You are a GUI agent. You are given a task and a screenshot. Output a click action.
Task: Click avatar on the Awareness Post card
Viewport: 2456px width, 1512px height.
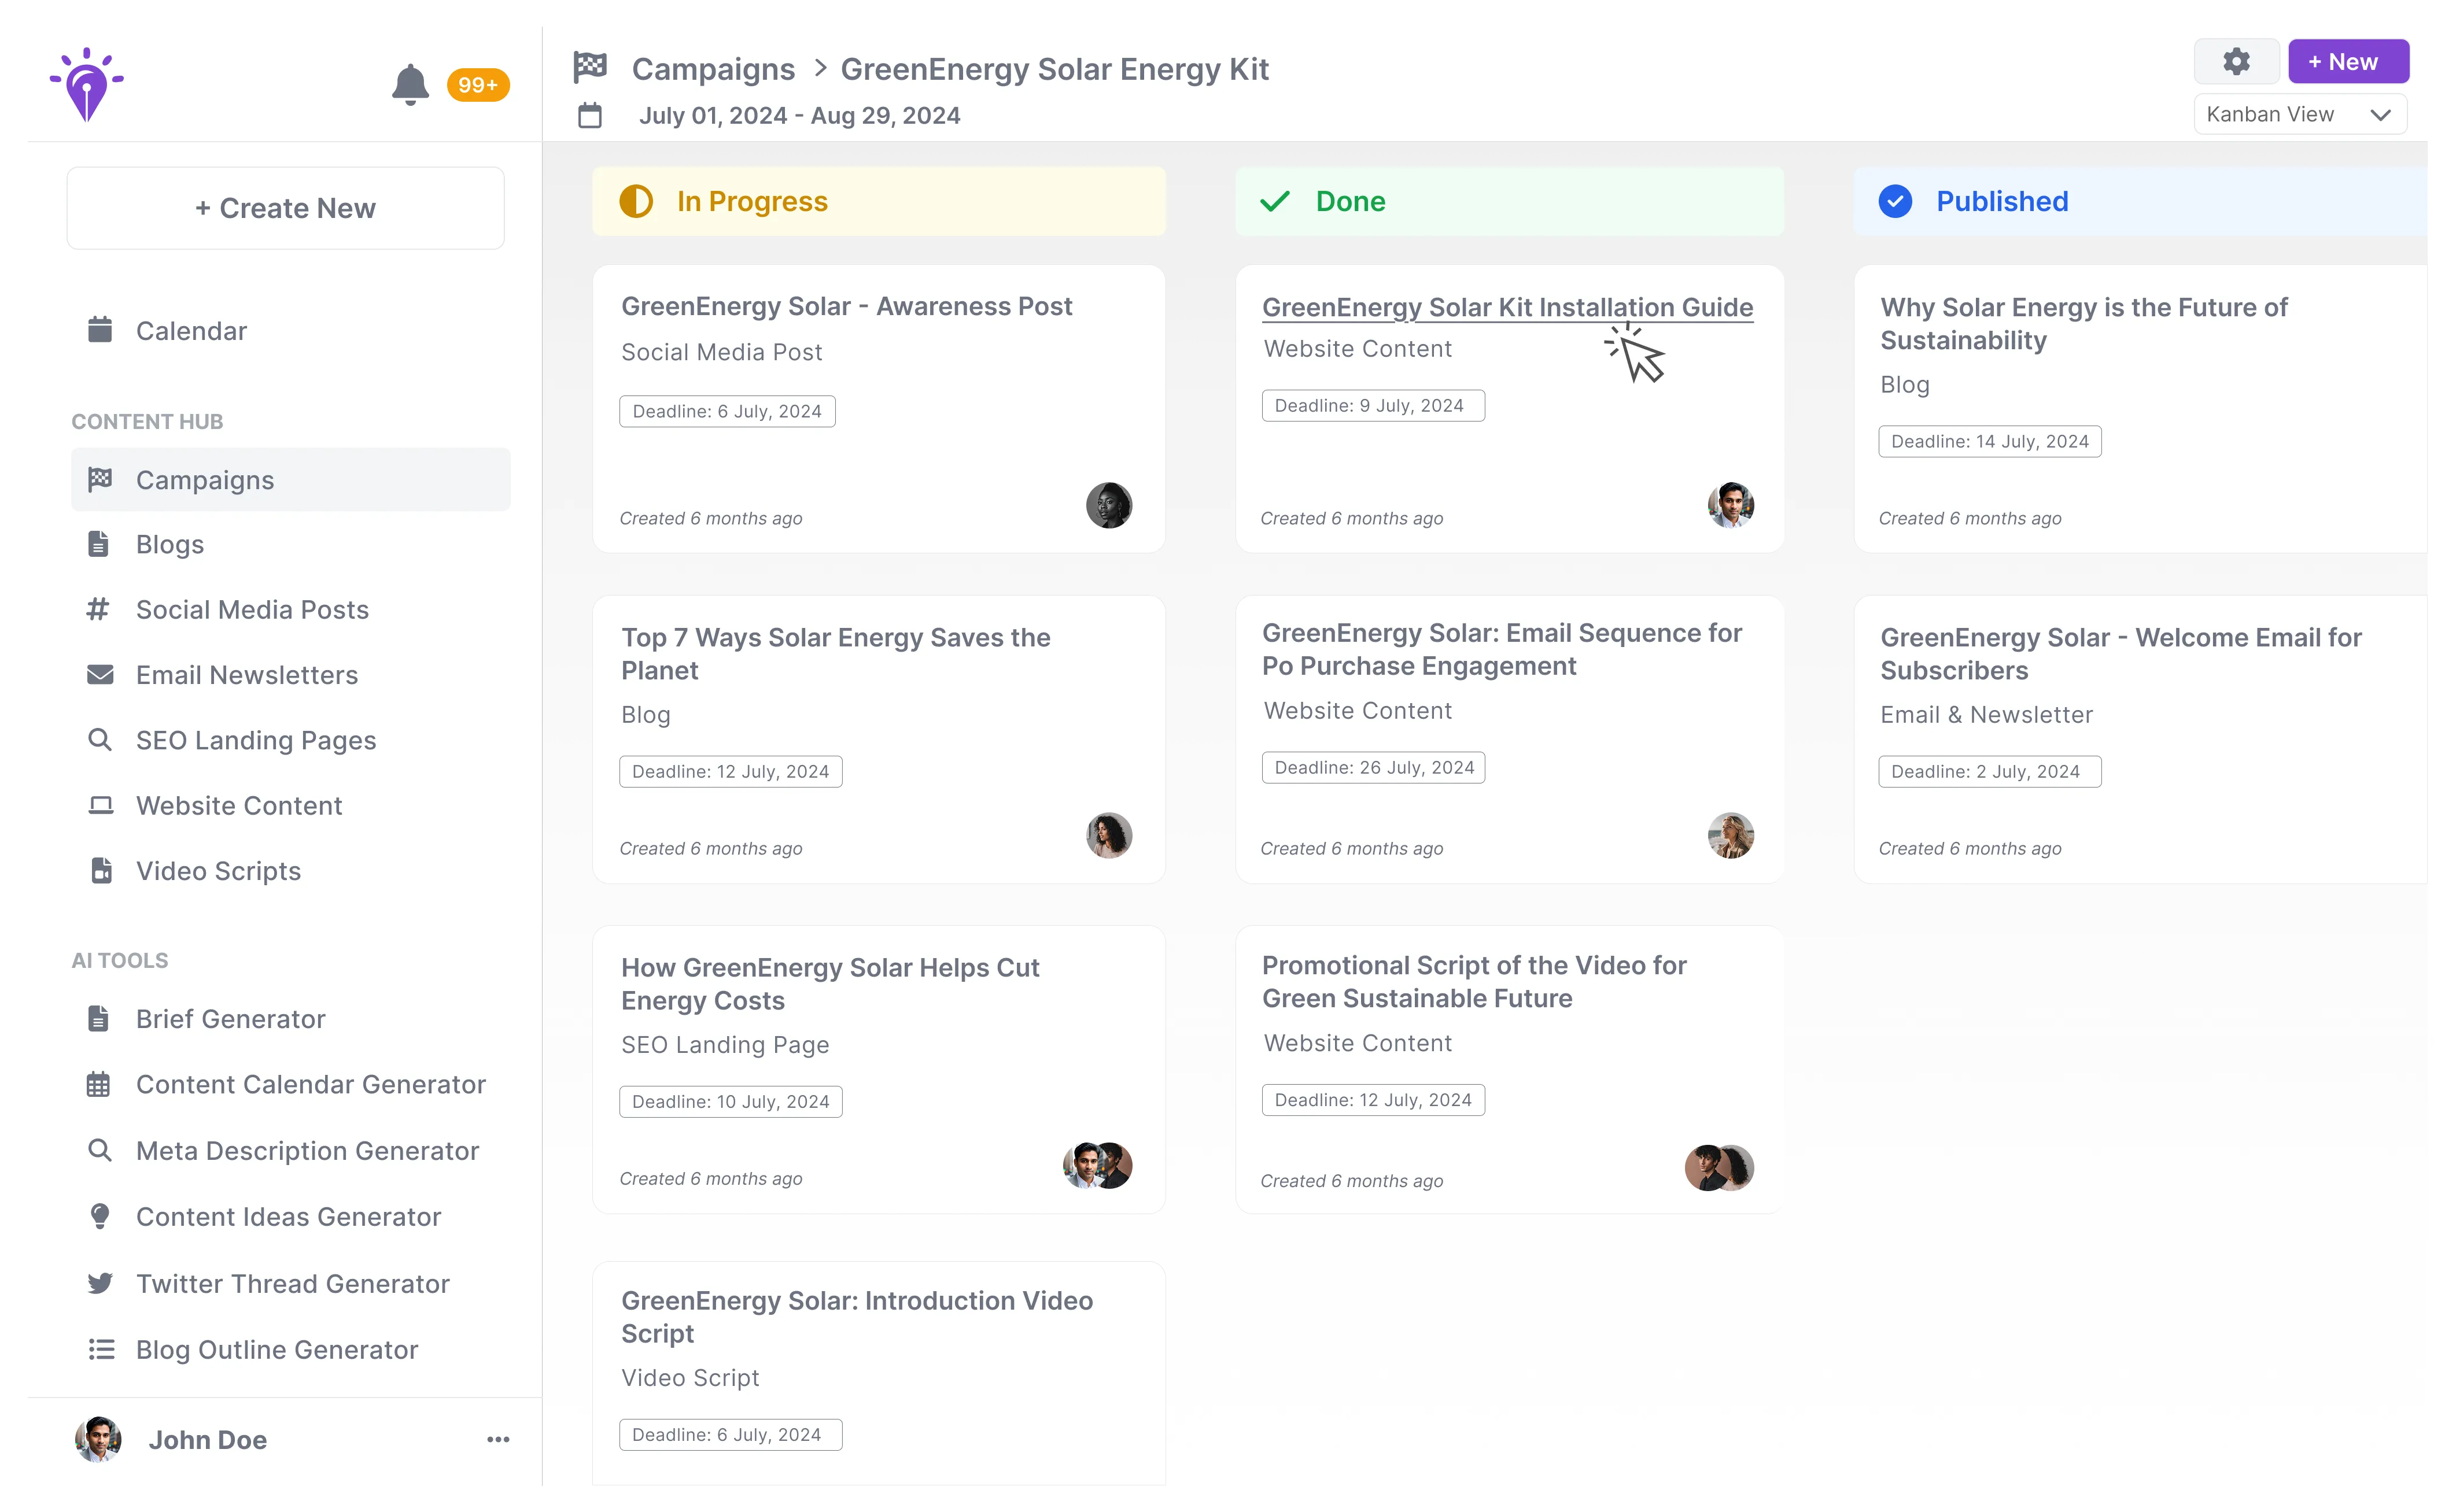1108,505
